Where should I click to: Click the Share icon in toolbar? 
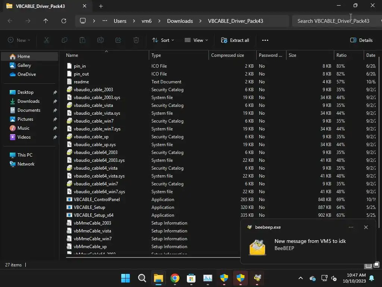tap(118, 40)
